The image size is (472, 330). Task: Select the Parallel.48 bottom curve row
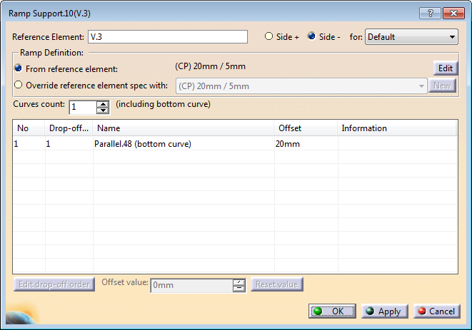(x=143, y=144)
